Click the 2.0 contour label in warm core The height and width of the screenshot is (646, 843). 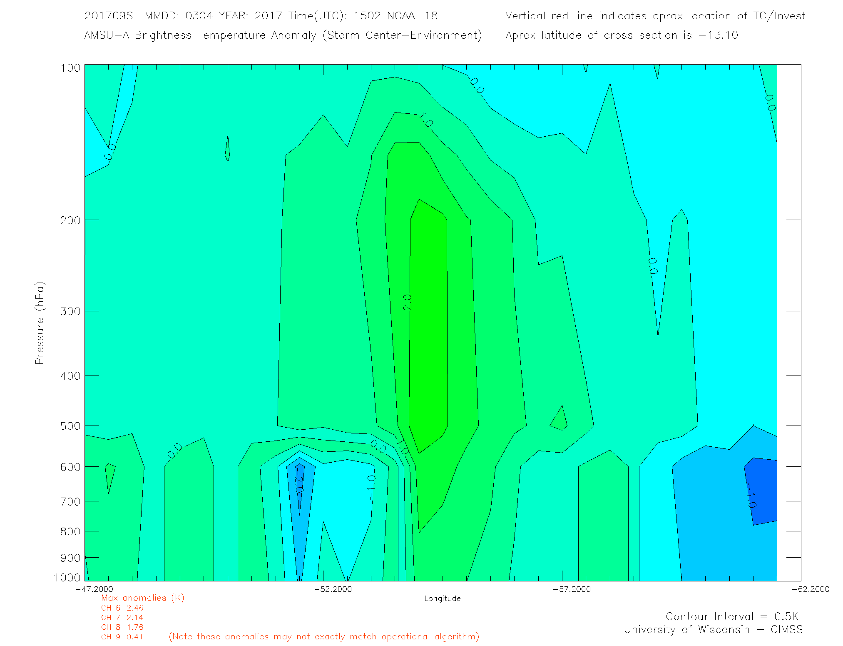pyautogui.click(x=408, y=302)
